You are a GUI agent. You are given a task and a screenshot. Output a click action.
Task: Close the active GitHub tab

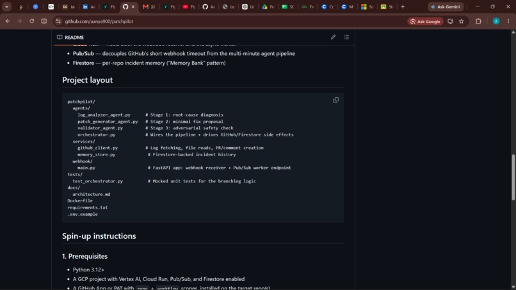click(133, 6)
